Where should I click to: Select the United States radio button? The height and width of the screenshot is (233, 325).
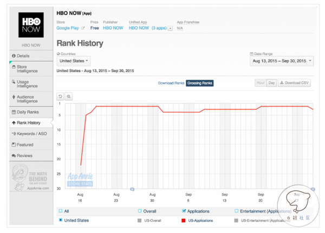pyautogui.click(x=60, y=221)
